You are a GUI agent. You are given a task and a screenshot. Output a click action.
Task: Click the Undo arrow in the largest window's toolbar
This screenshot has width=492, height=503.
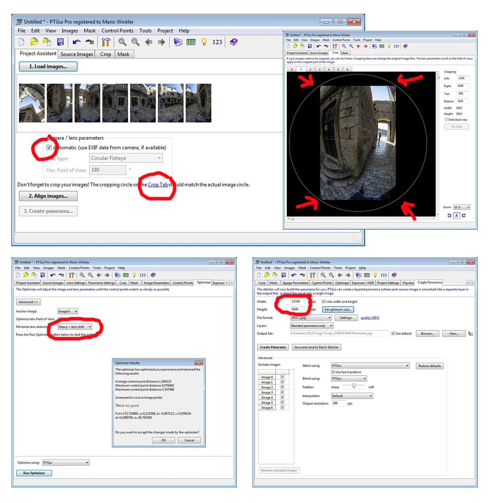pyautogui.click(x=76, y=42)
